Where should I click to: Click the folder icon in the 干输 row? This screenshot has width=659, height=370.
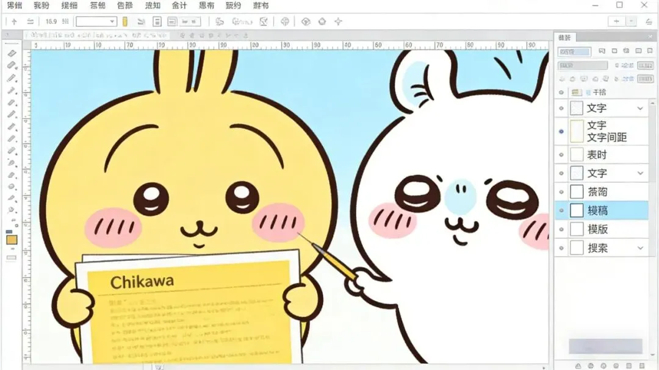[x=576, y=93]
